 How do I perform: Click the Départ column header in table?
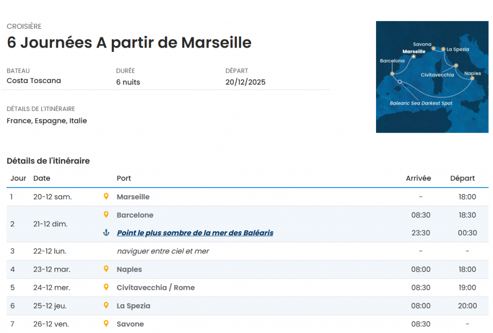[x=462, y=178]
